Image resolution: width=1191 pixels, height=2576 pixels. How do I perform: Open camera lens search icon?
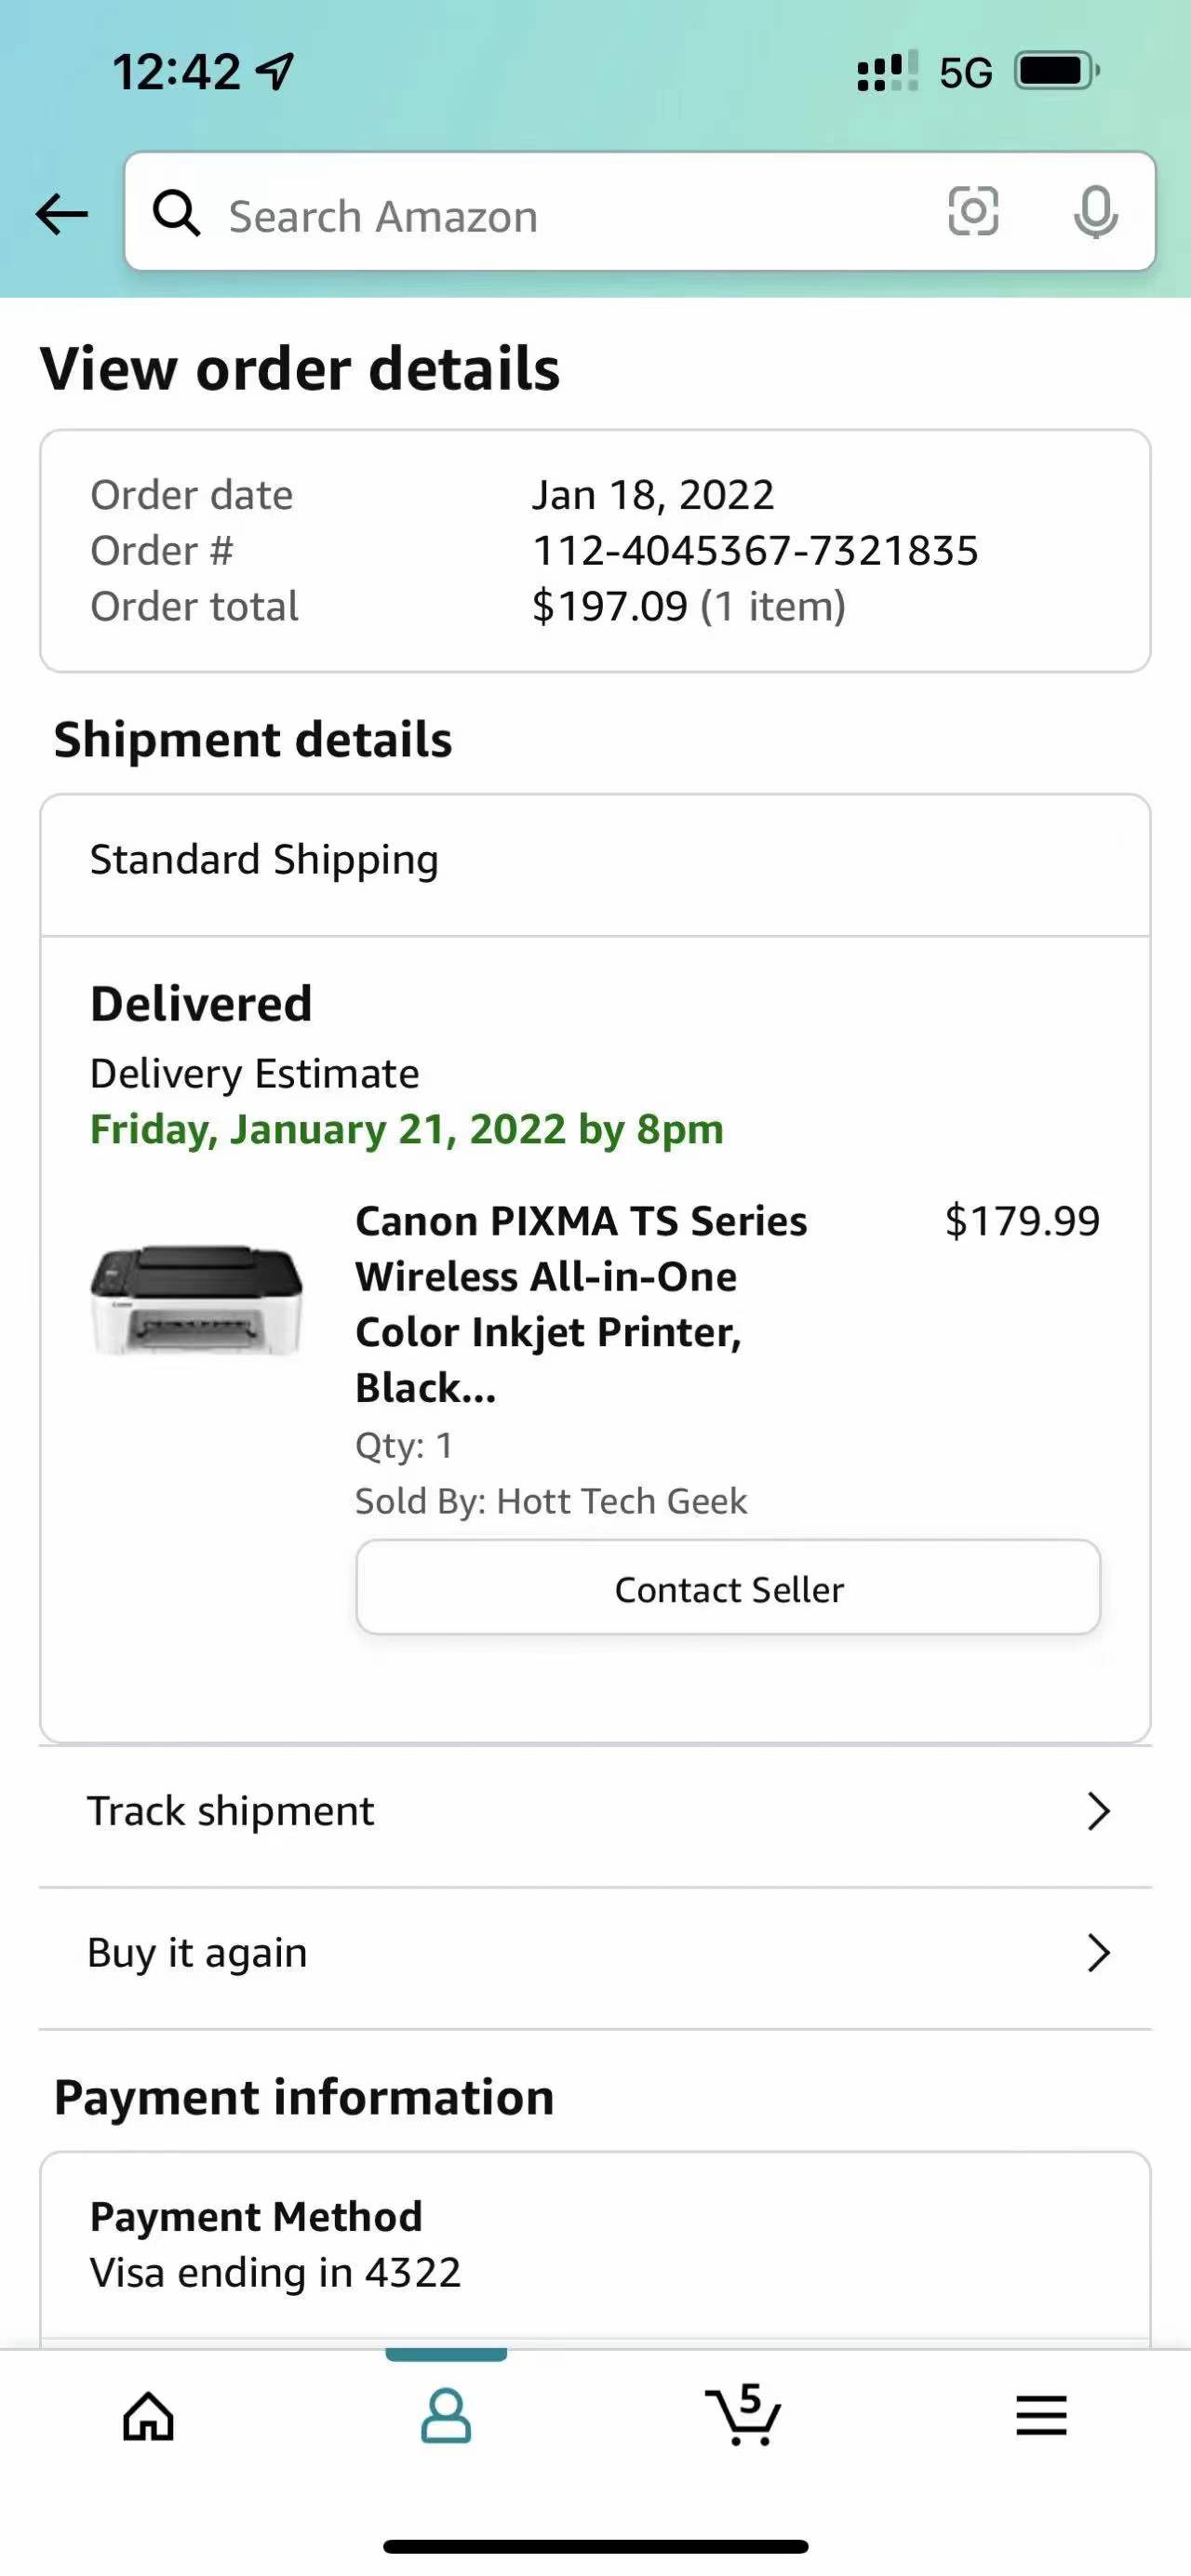[972, 212]
